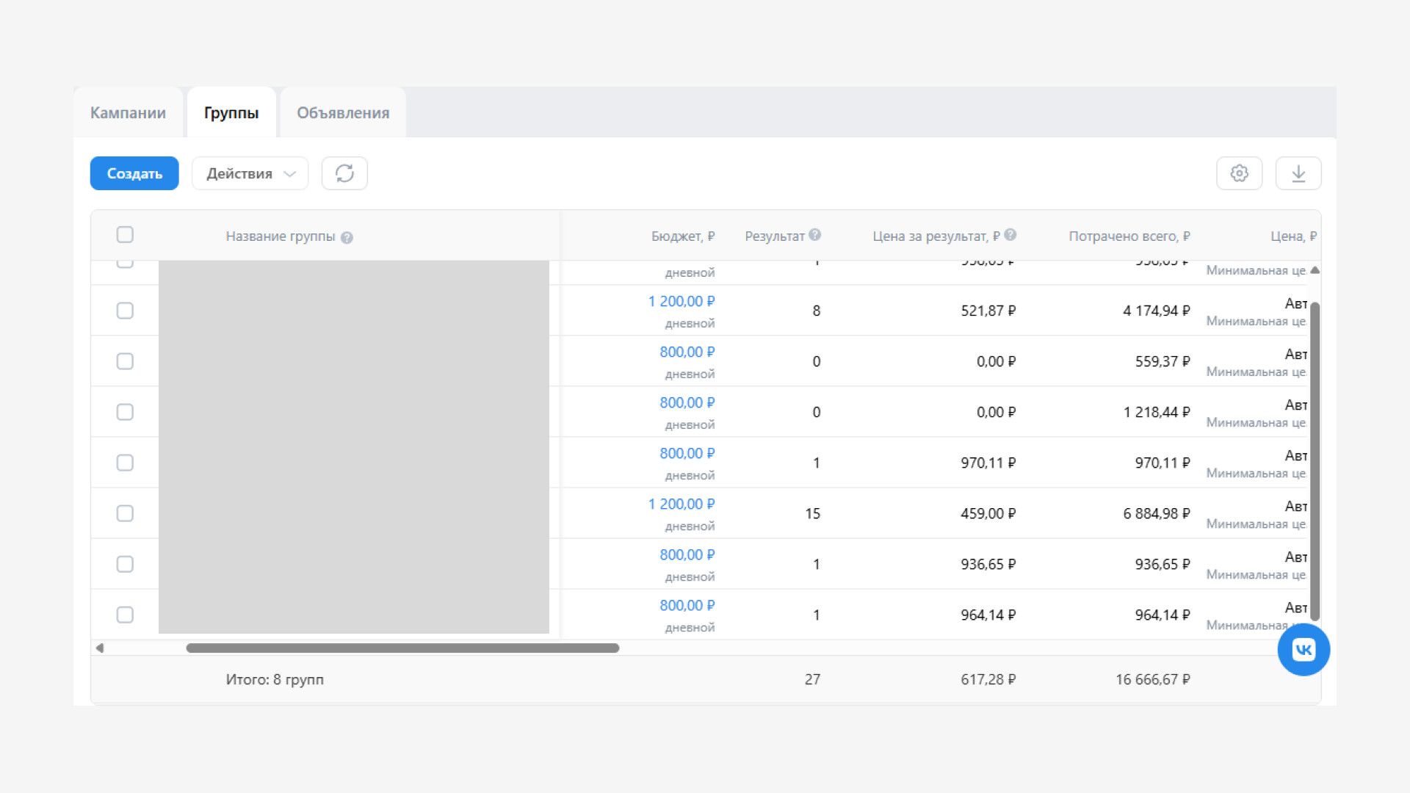Toggle the select-all header checkbox
Image resolution: width=1410 pixels, height=793 pixels.
[x=125, y=235]
